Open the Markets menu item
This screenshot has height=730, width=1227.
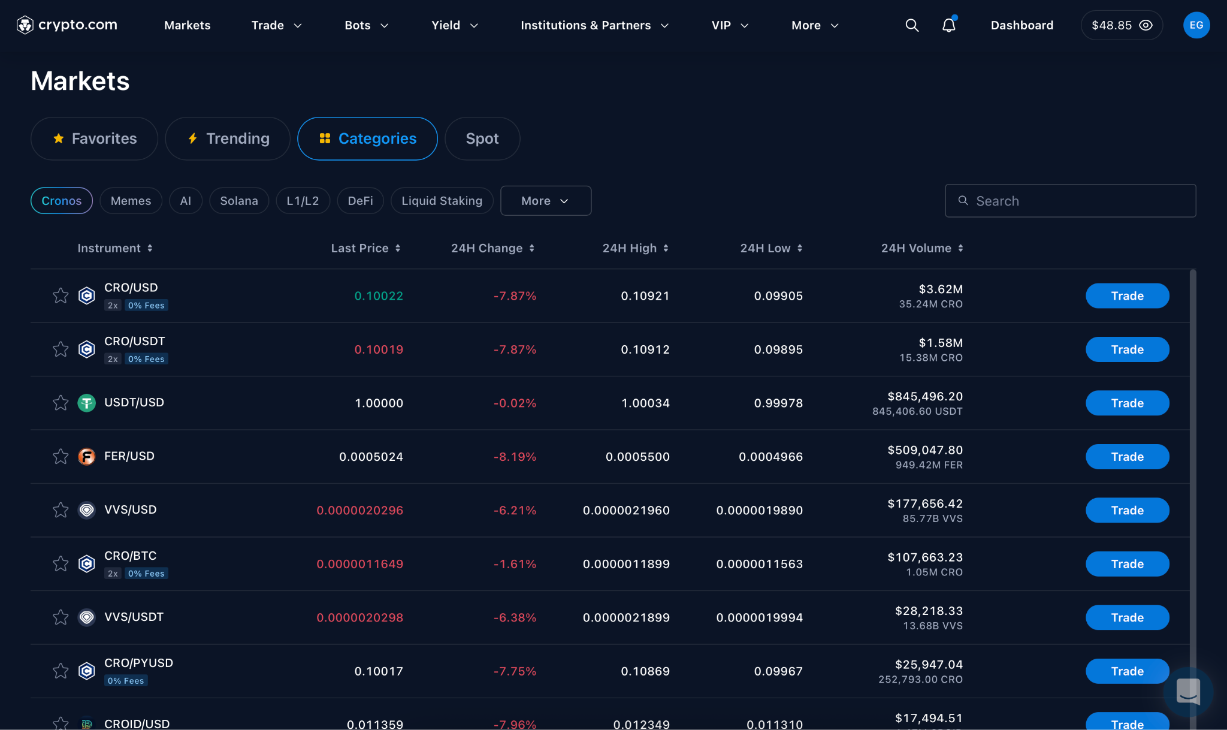point(187,25)
